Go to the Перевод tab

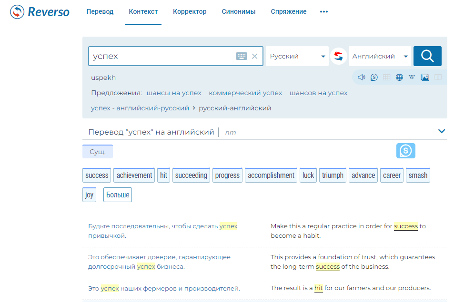[100, 11]
